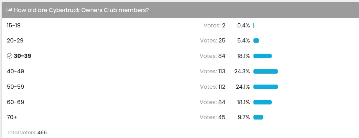
Task: Select the 70+ age option
Action: [x=12, y=117]
